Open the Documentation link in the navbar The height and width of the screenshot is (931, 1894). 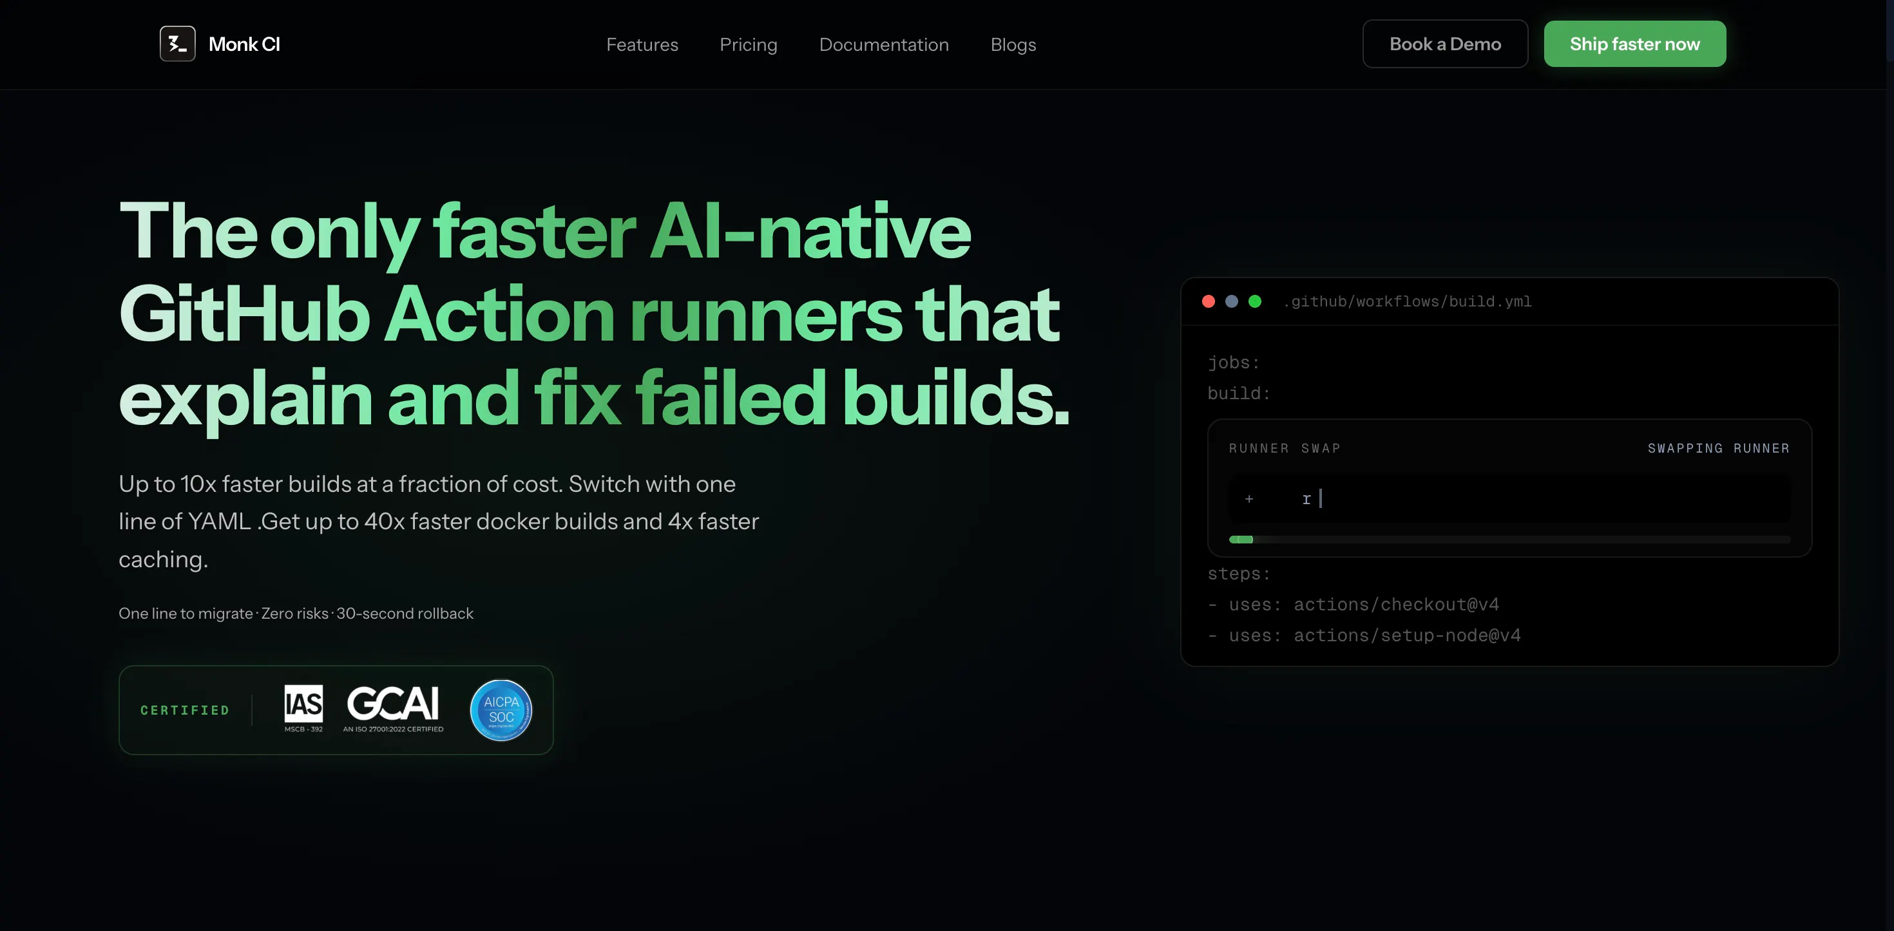click(x=884, y=45)
